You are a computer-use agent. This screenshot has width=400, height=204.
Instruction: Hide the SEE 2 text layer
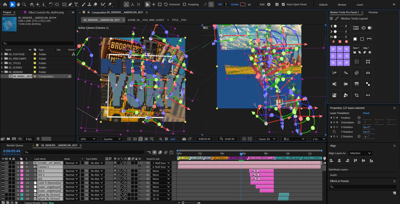tap(3, 171)
